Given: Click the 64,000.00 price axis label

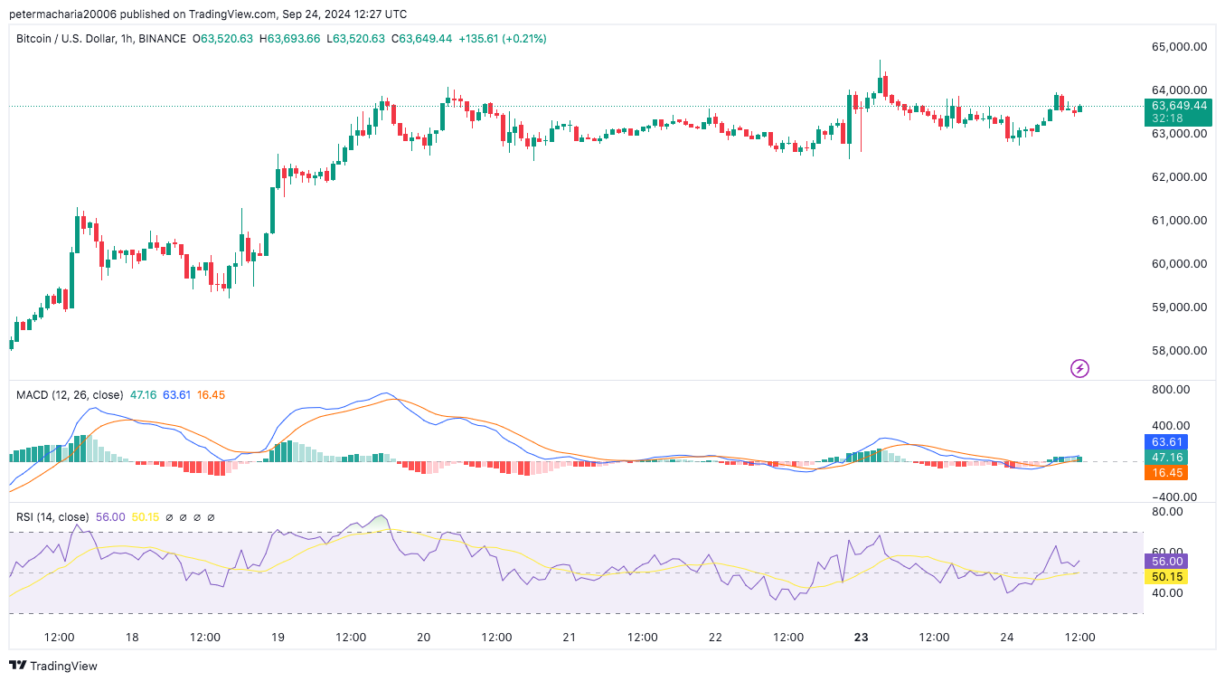Looking at the screenshot, I should pyautogui.click(x=1179, y=90).
